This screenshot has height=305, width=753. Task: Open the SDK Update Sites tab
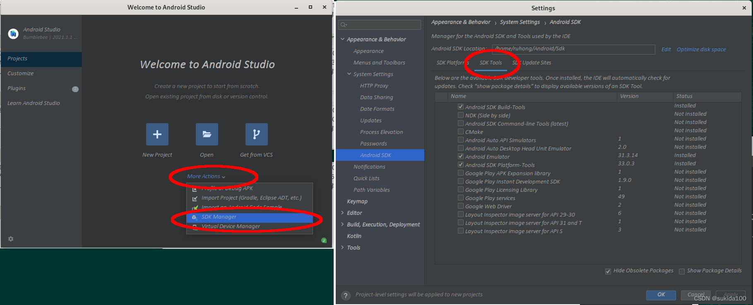[532, 63]
